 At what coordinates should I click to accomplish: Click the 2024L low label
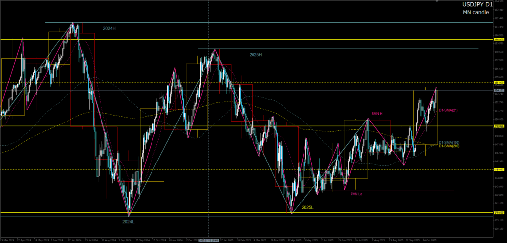(x=128, y=222)
